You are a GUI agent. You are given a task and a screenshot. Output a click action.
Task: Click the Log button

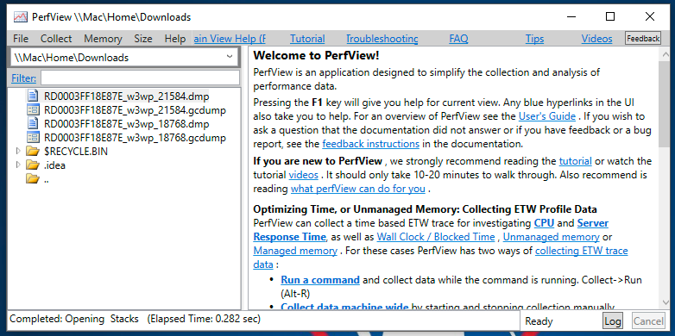(x=613, y=321)
